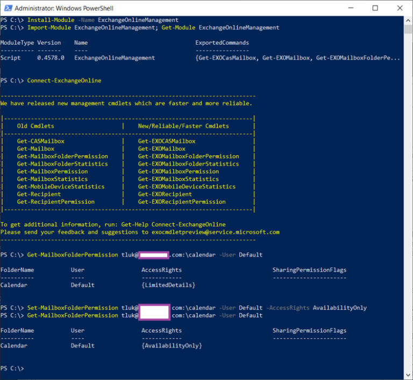Click the '-AccessRights' parameter
Viewport: 413px width, 380px height.
click(288, 308)
